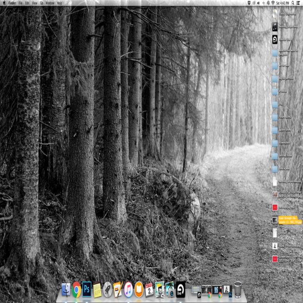Open Launchpad rocket icon in Dock
Screen dimensions: 303x303
(x=108, y=290)
